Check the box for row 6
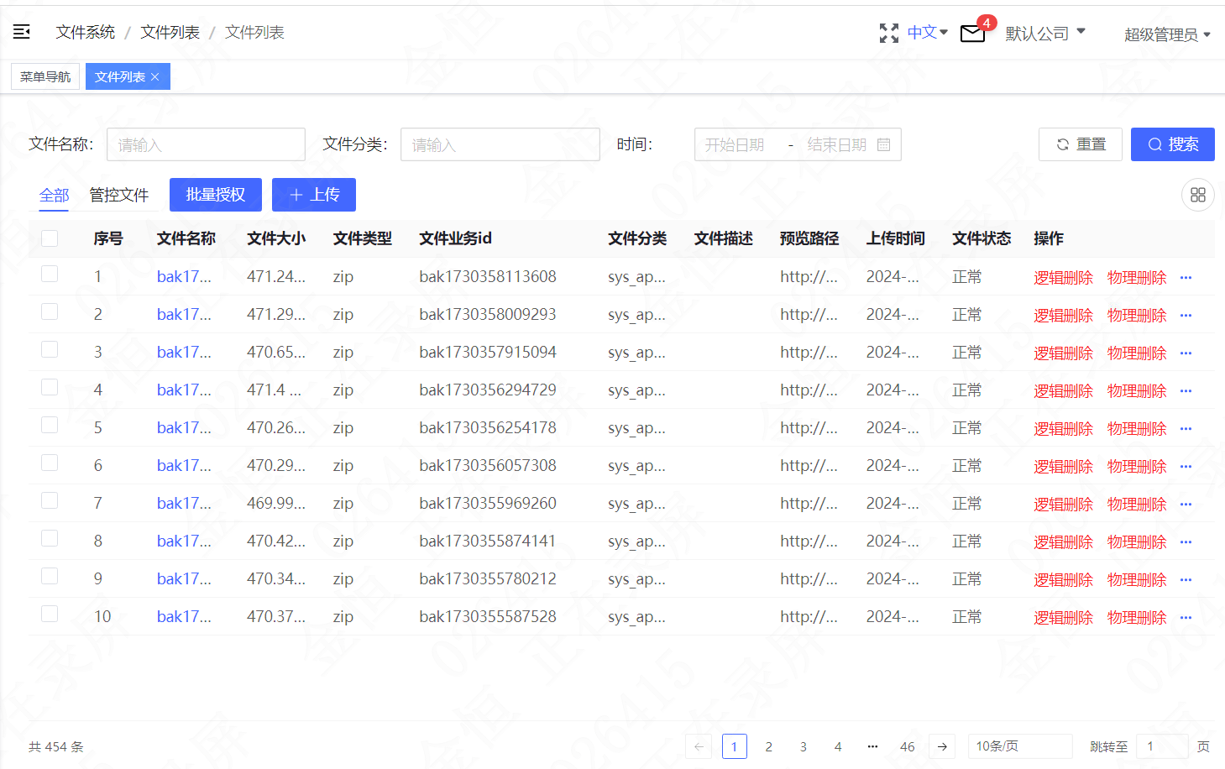Screen dimensions: 1225x769 click(50, 463)
